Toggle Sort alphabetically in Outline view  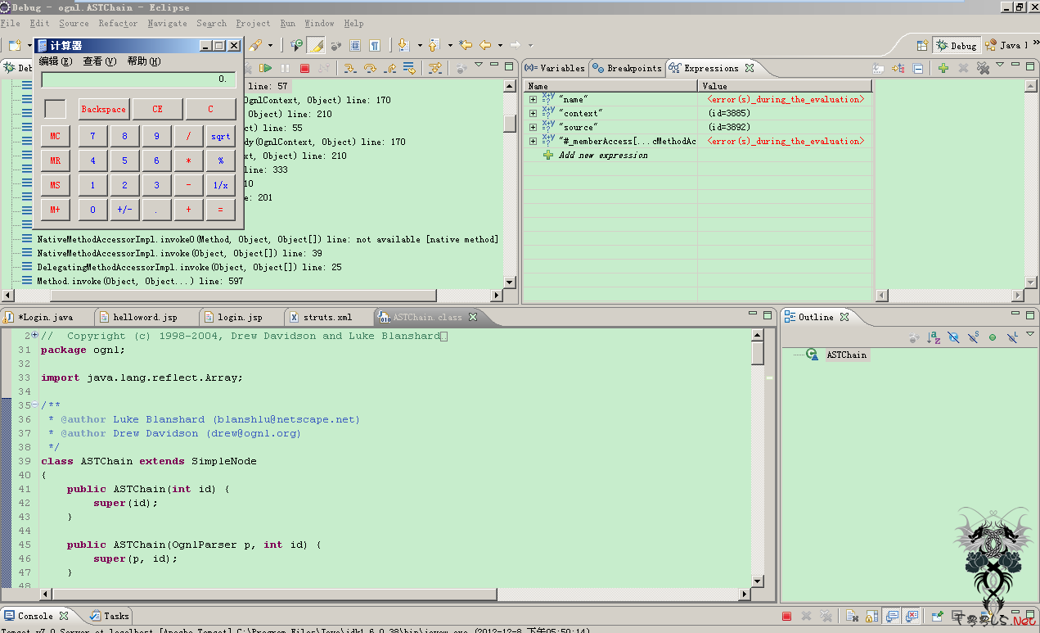tap(934, 337)
